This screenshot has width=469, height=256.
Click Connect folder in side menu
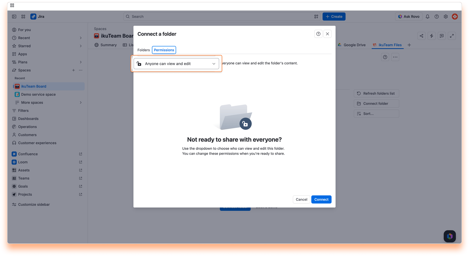pos(377,104)
